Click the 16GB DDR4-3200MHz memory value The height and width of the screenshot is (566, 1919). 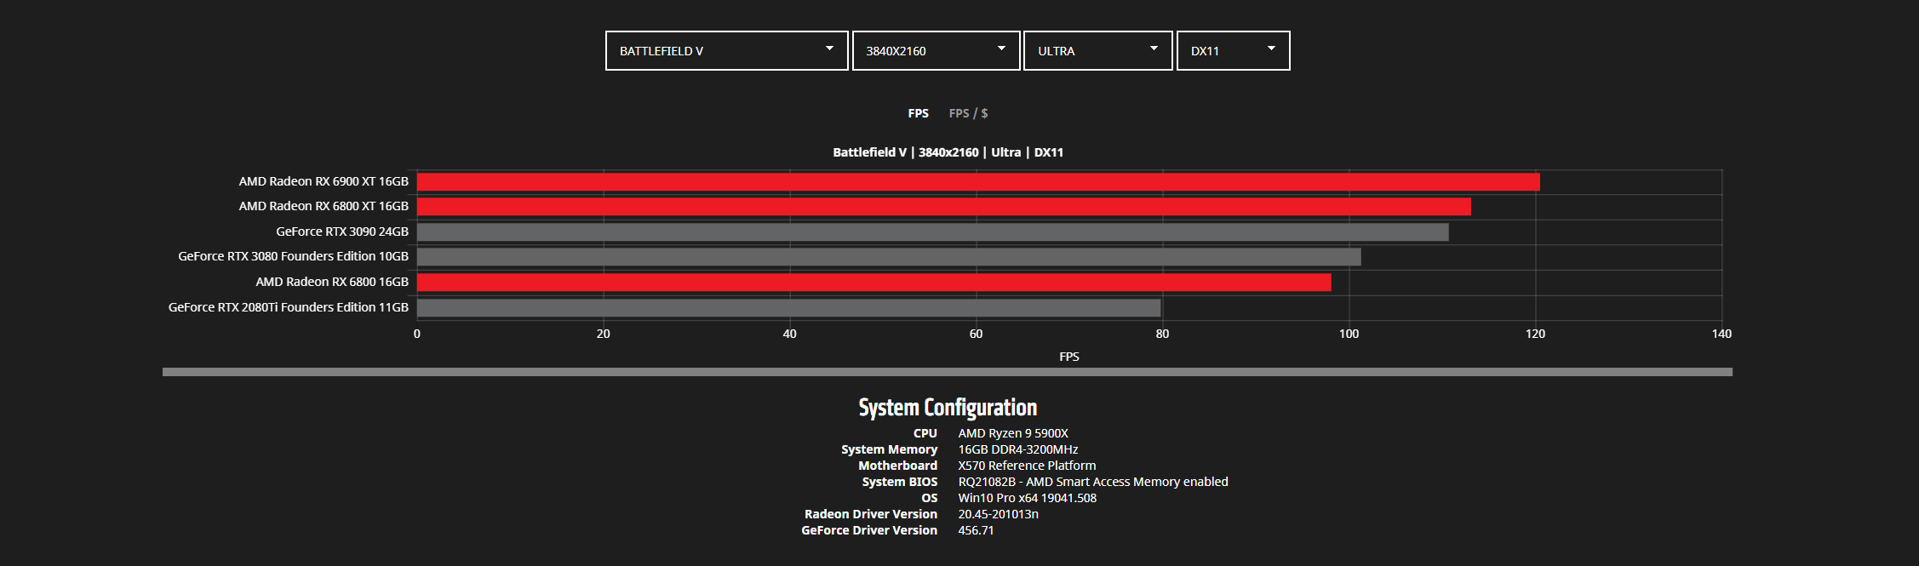pyautogui.click(x=1018, y=449)
